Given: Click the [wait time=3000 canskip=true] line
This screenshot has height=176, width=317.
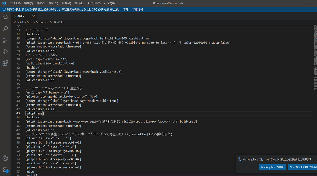Looking at the screenshot, I should pos(50,63).
